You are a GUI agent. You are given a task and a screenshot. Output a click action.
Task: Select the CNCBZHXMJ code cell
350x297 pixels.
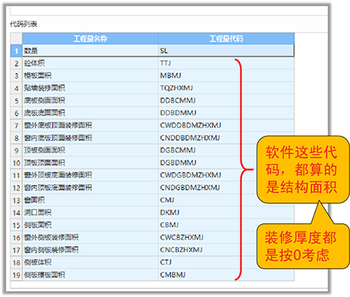tap(226, 250)
